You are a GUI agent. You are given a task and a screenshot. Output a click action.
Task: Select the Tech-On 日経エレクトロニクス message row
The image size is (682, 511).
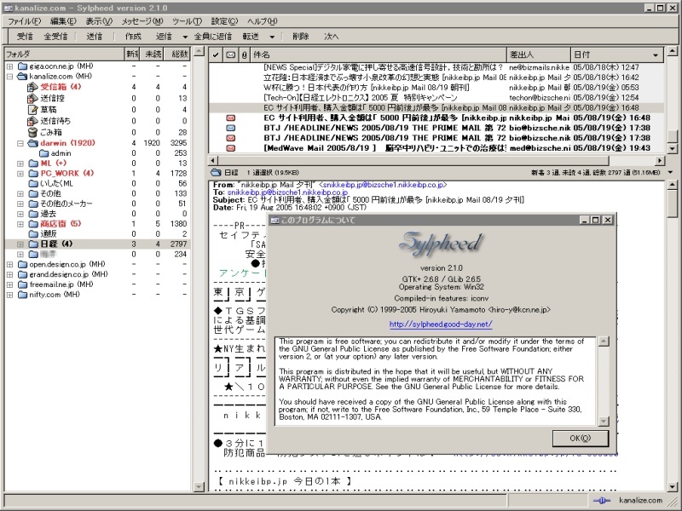(x=436, y=98)
